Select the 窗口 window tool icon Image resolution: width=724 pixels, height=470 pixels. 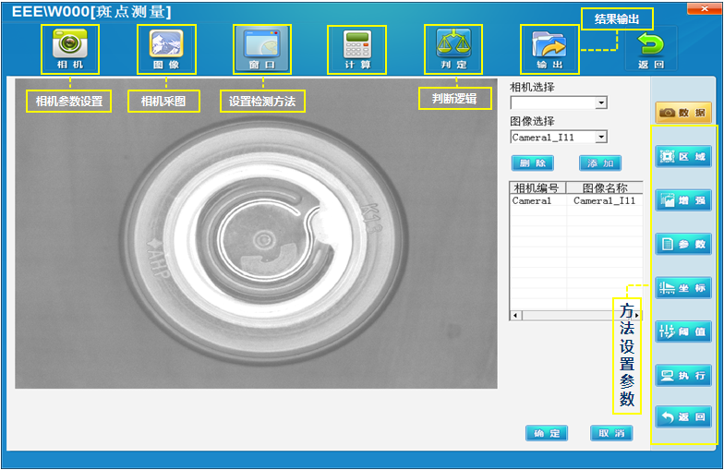[262, 50]
